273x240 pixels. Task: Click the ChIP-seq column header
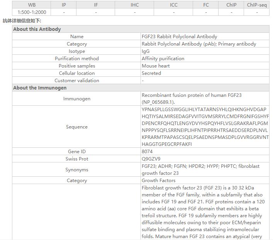pyautogui.click(x=257, y=5)
